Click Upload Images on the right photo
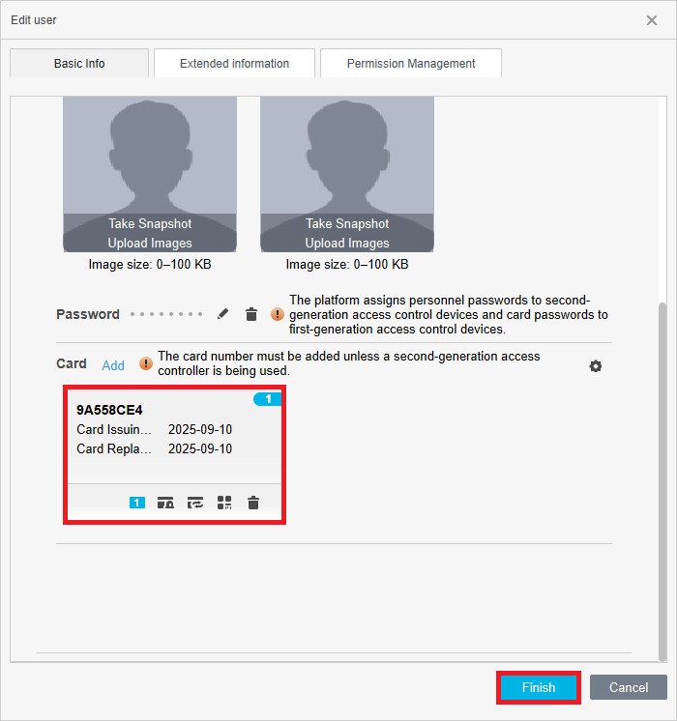Image resolution: width=677 pixels, height=721 pixels. (x=347, y=243)
